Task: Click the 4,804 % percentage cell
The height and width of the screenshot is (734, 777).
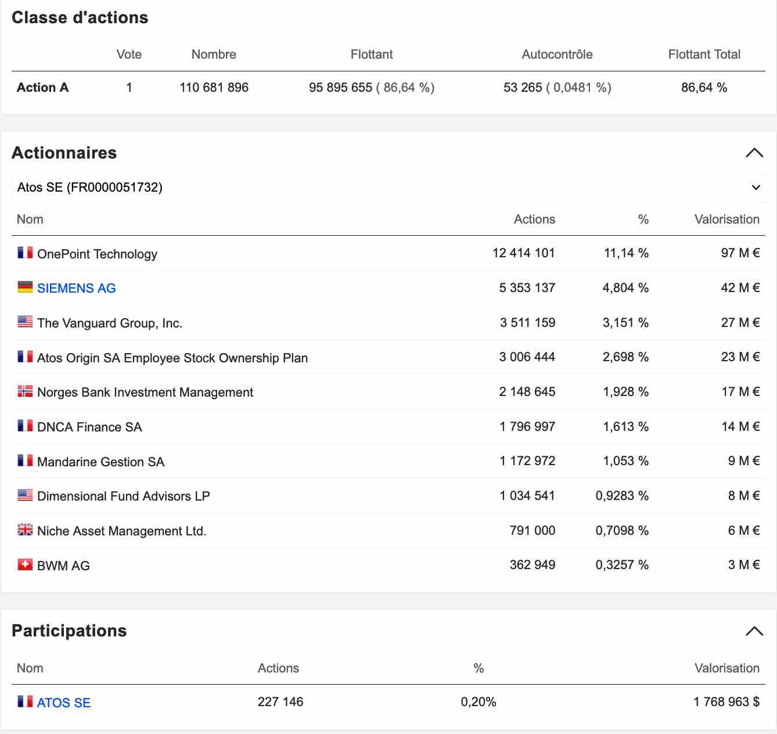Action: pyautogui.click(x=625, y=287)
